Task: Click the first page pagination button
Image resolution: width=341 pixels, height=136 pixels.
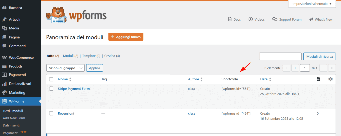Action: (286, 68)
